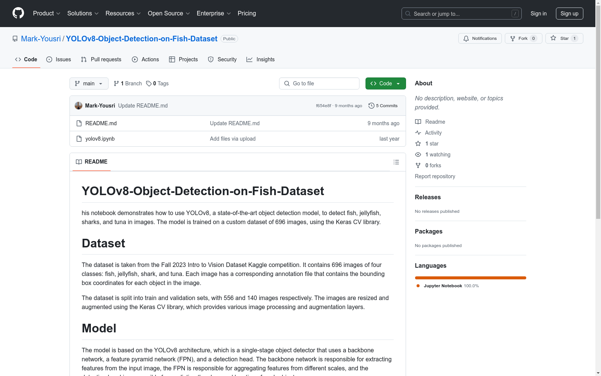Viewport: 601px width, 376px height.
Task: Click the Jupyter Notebook language bar
Action: pos(471,278)
